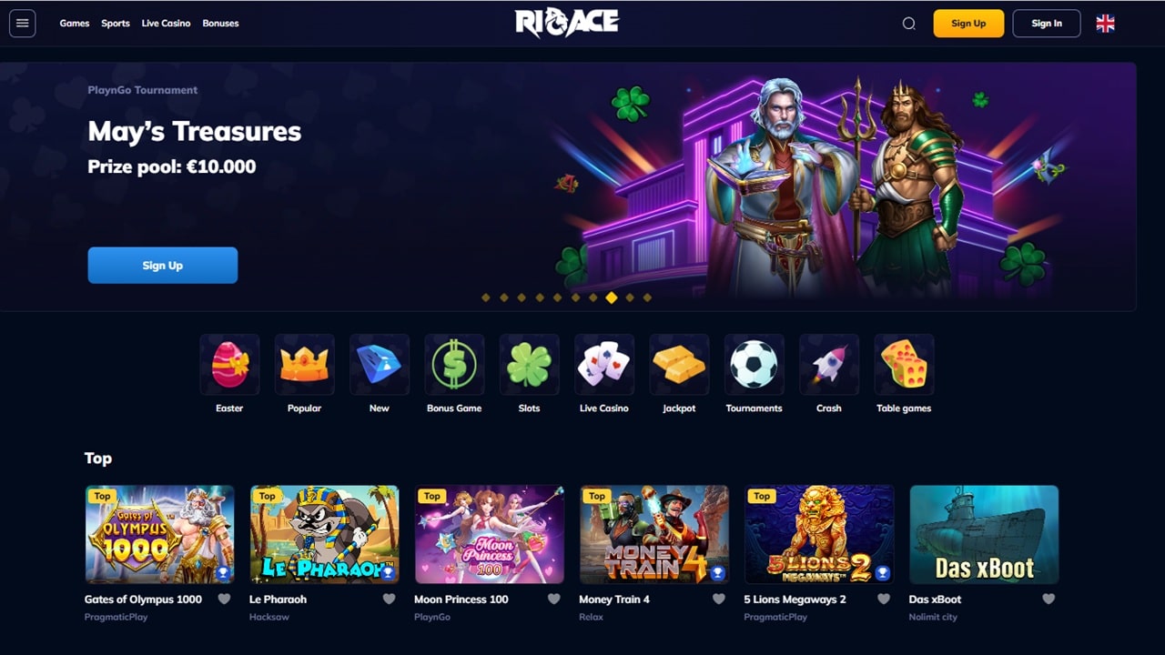
Task: Open the hamburger menu icon
Action: click(x=23, y=24)
